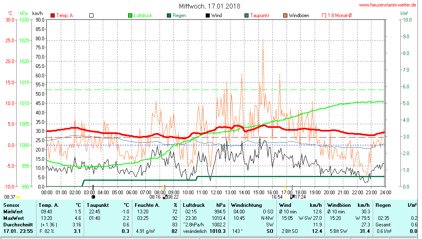Viewport: 422px width, 239px height.
Task: Click the sunset icon between 16:54 and 17:24
Action: tap(292, 197)
